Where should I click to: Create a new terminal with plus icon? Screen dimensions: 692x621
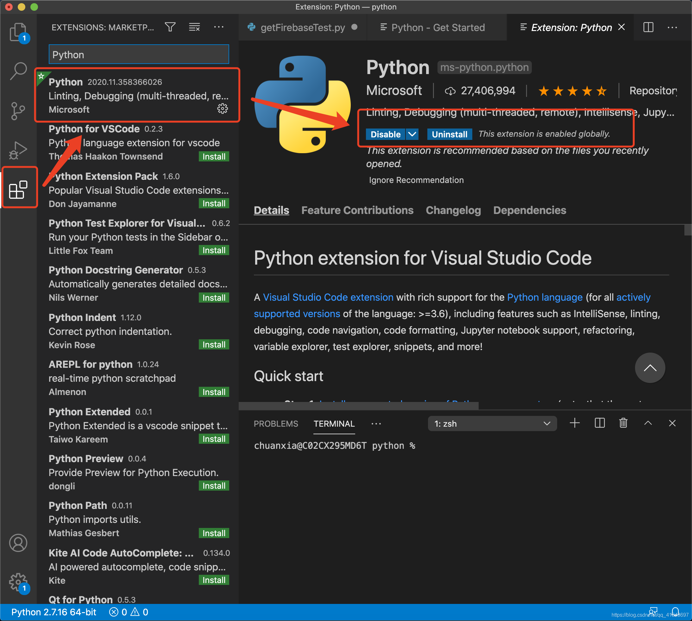pos(575,423)
